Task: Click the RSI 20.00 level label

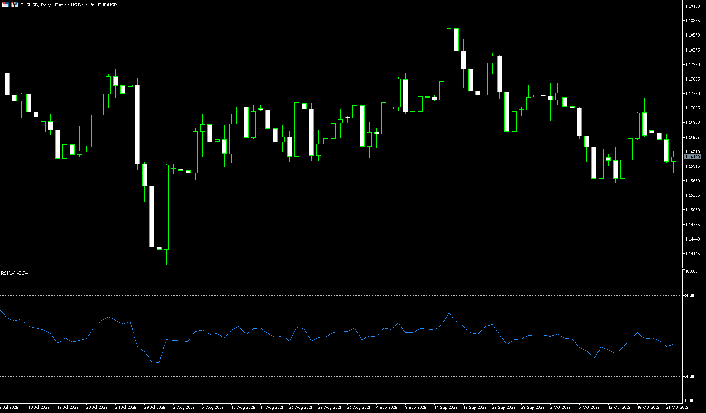Action: click(x=691, y=377)
